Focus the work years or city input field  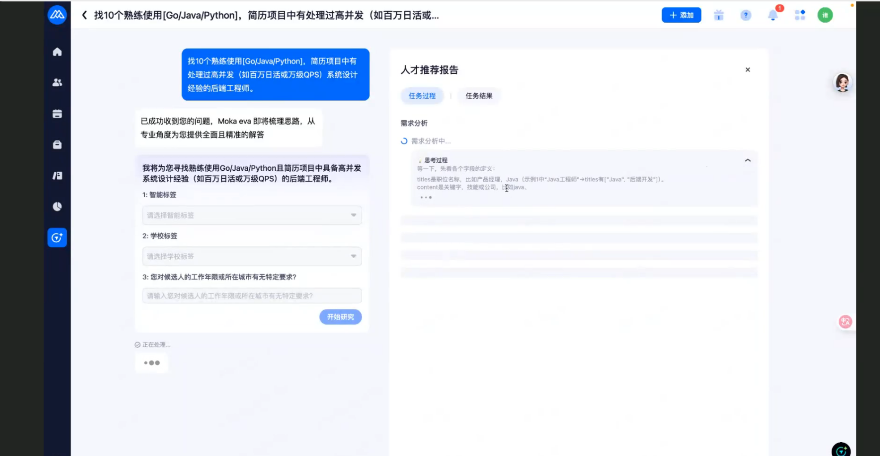click(252, 296)
